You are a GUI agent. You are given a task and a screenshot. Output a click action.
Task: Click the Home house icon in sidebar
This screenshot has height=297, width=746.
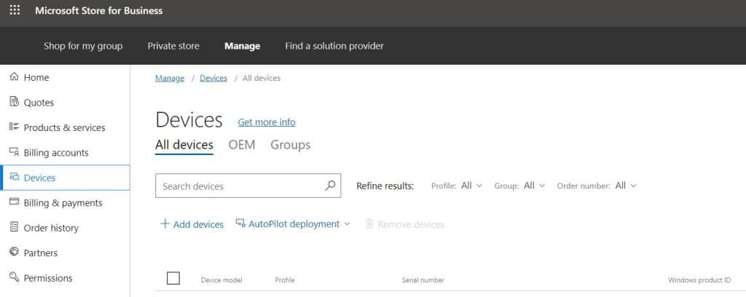(15, 76)
